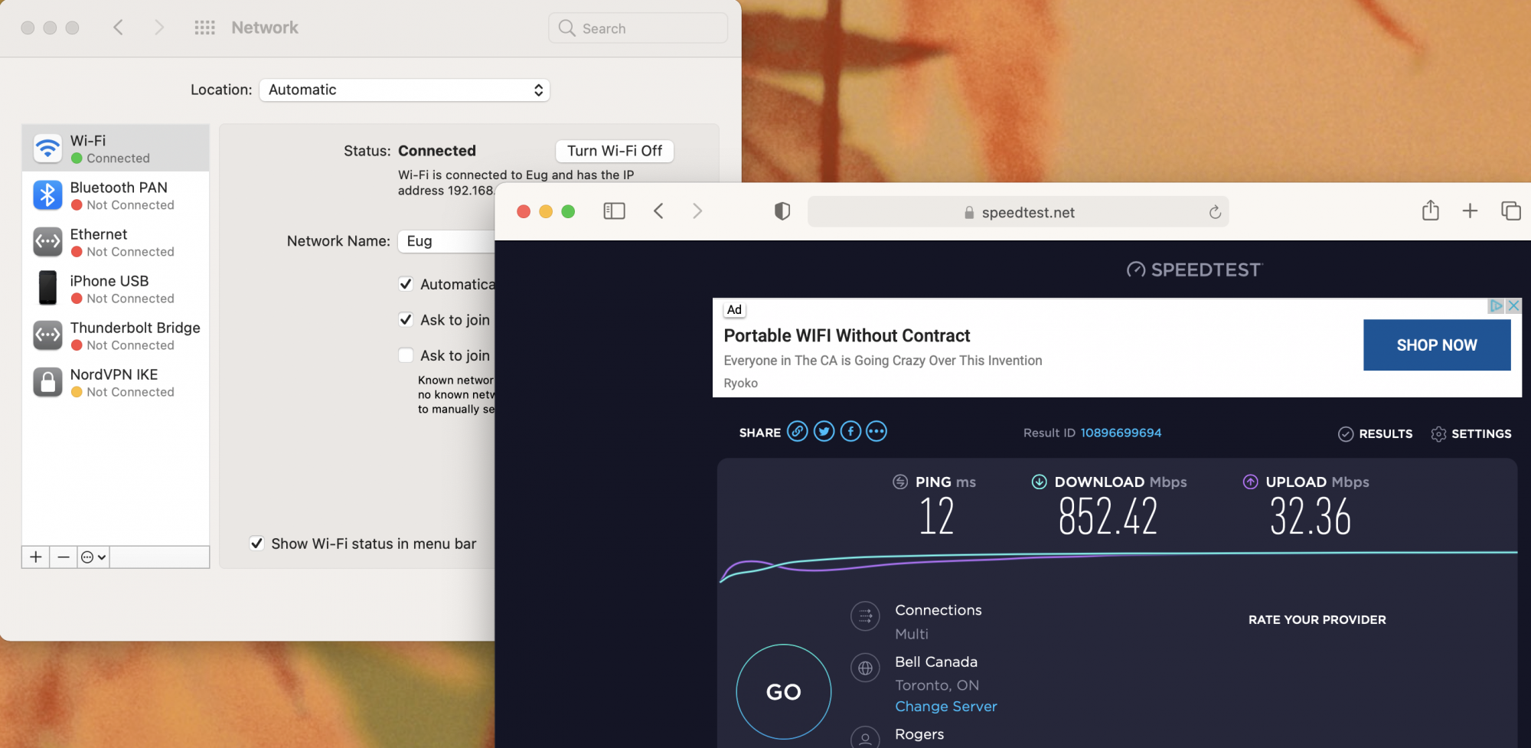1531x748 pixels.
Task: Click the Ryoko advertiser name
Action: [x=740, y=383]
